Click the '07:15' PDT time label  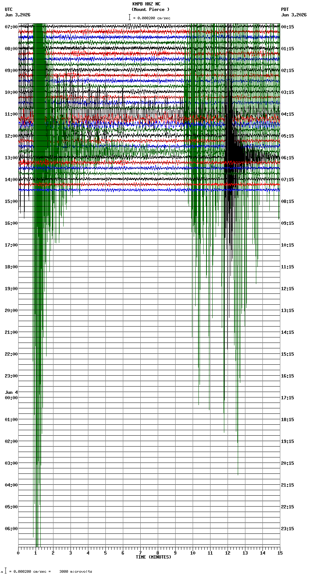pos(288,180)
